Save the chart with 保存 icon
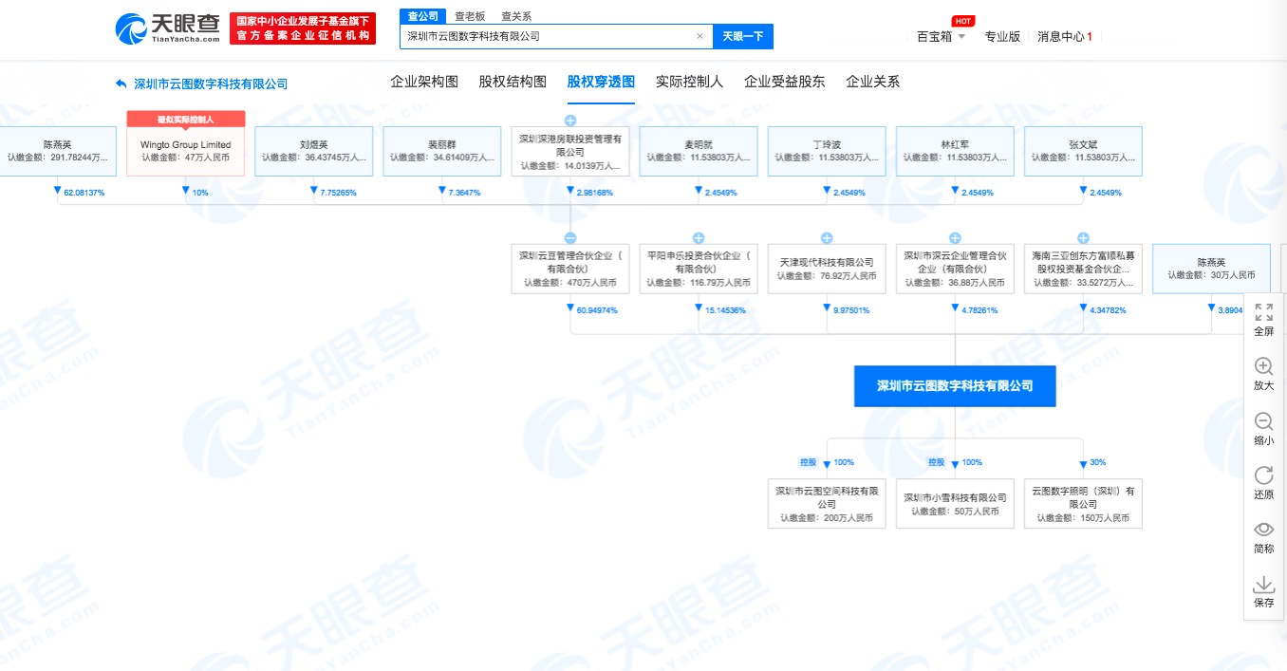The width and height of the screenshot is (1287, 671). tap(1263, 584)
